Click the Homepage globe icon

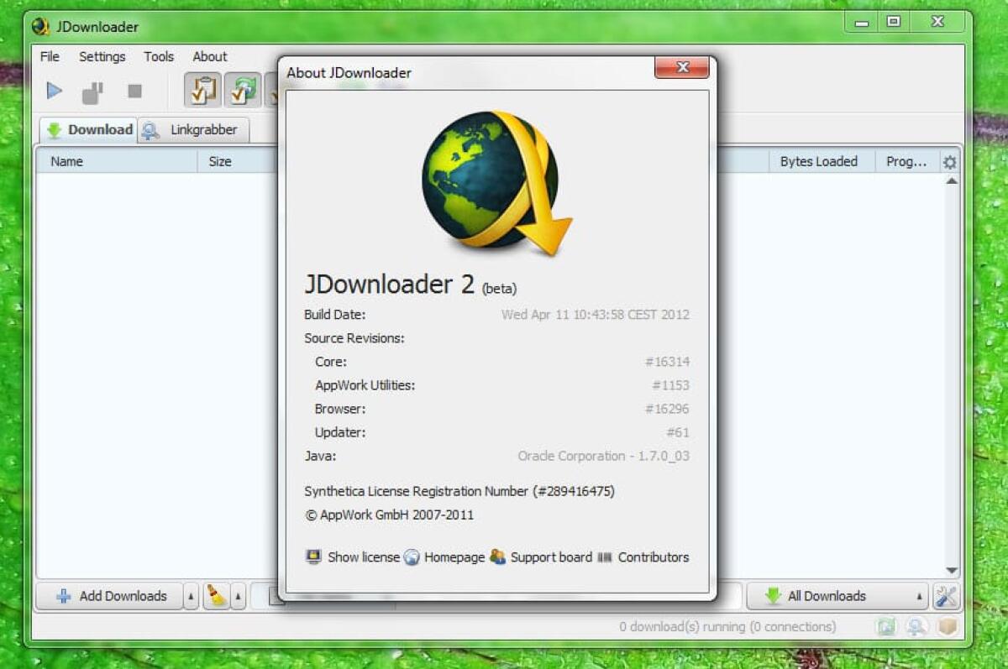click(x=412, y=557)
